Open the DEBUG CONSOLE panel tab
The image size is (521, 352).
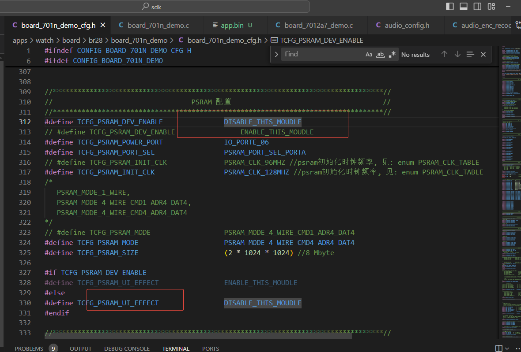point(127,348)
